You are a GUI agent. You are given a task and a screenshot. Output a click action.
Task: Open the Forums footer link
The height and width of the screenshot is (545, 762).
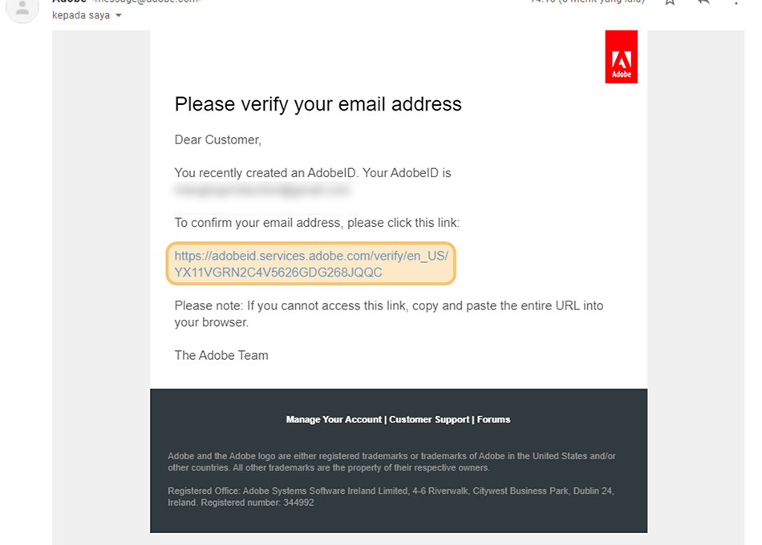[493, 419]
